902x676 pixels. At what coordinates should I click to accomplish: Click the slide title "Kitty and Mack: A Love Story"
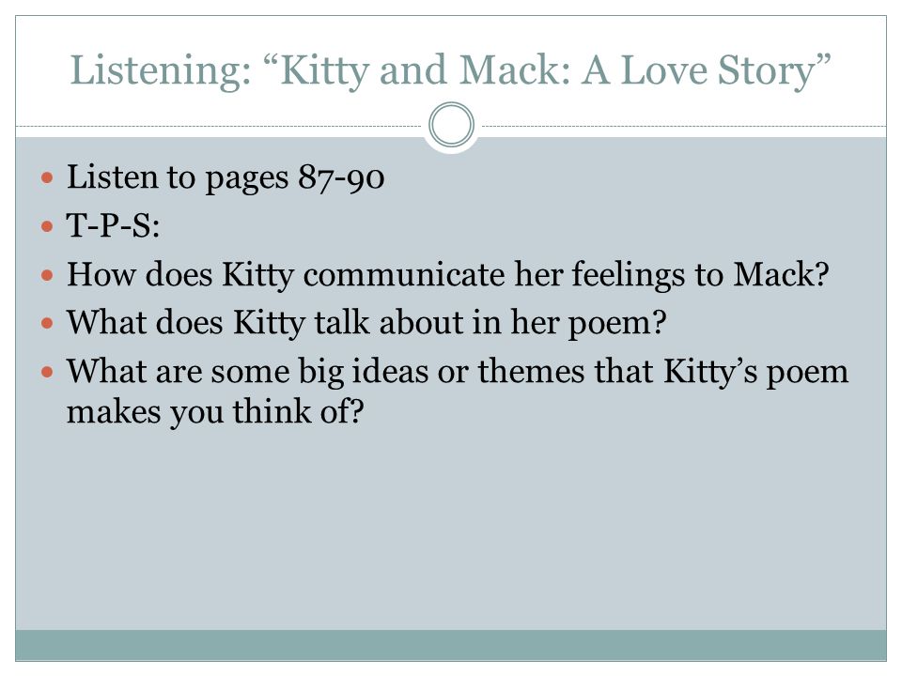point(555,70)
